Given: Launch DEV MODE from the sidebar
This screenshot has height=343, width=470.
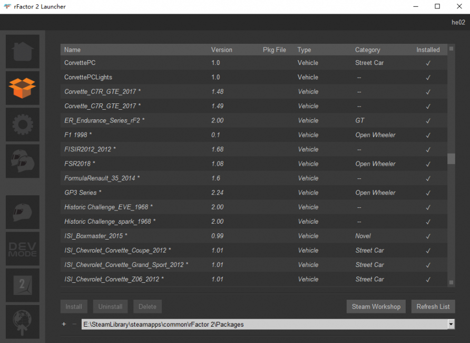Looking at the screenshot, I should pyautogui.click(x=23, y=249).
